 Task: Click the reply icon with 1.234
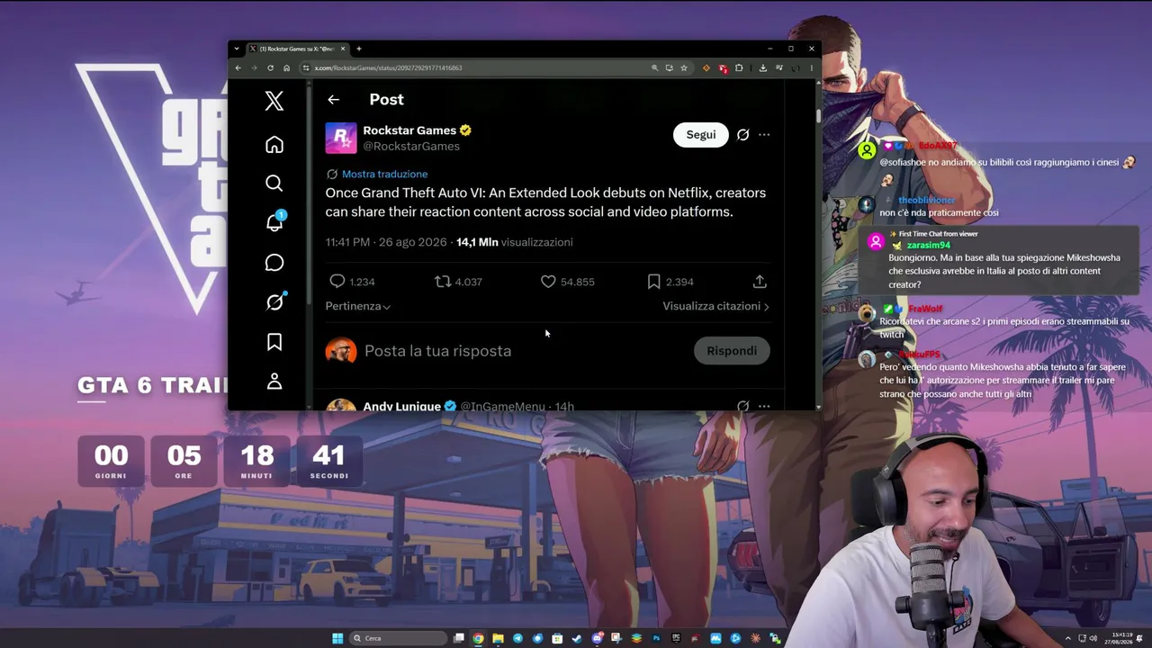pos(337,282)
